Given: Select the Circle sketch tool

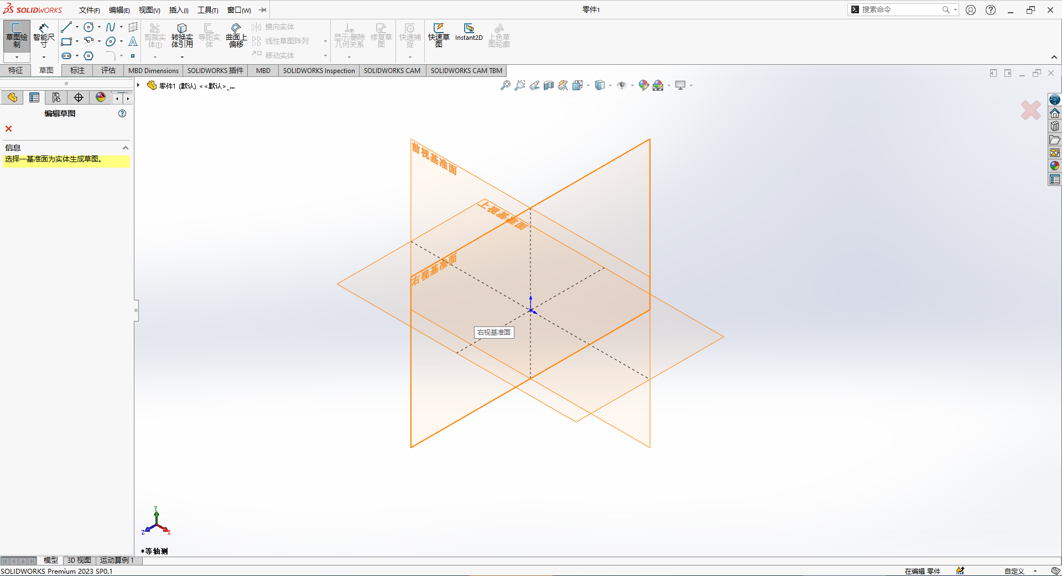Looking at the screenshot, I should tap(88, 27).
